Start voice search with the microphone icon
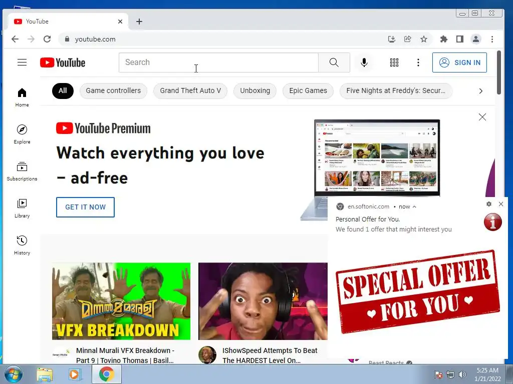Image resolution: width=513 pixels, height=384 pixels. 364,62
